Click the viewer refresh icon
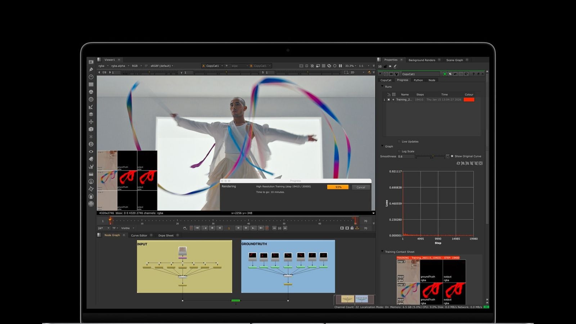 [329, 66]
